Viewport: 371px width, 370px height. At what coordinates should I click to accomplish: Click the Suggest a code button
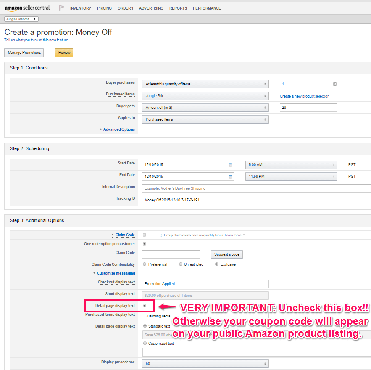227,254
